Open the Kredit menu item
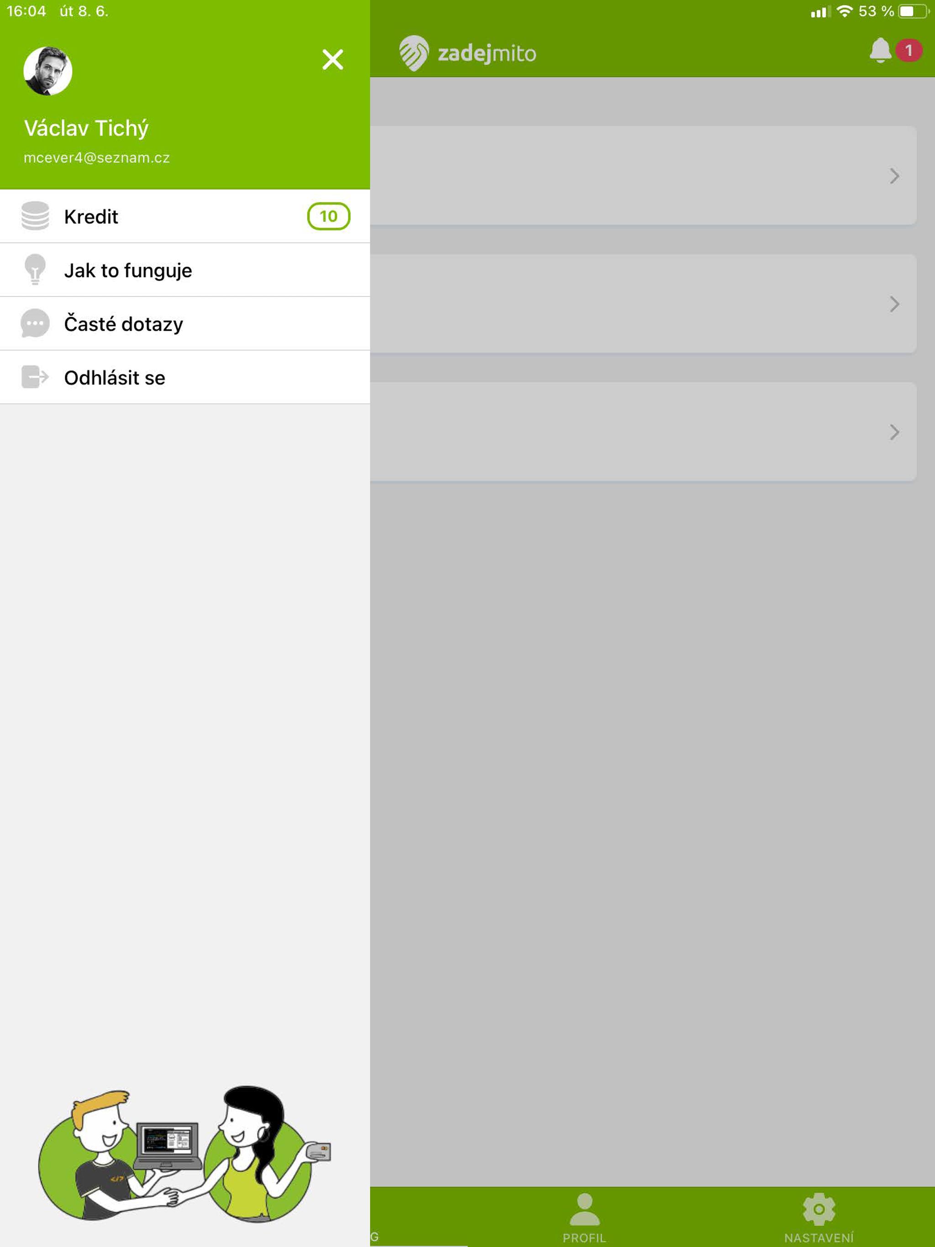The image size is (935, 1247). [185, 216]
